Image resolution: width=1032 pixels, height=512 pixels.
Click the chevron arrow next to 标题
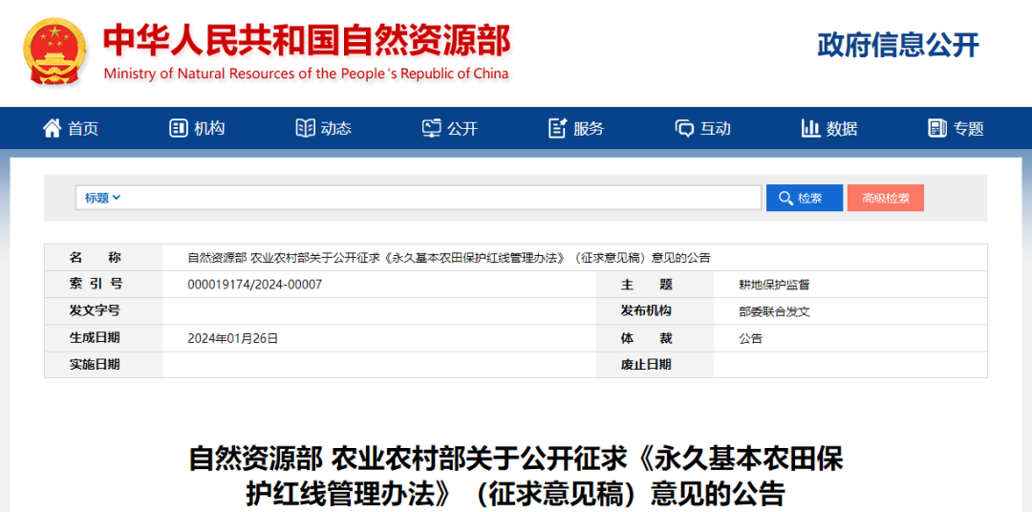(117, 198)
